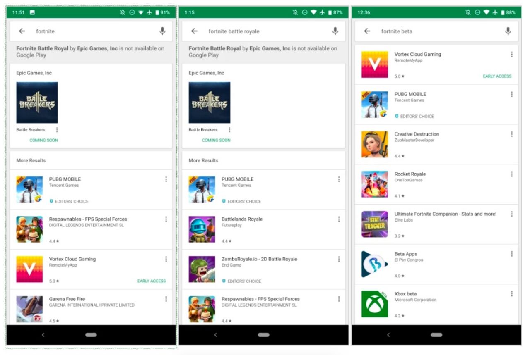Open the overflow menu for Xbox beta
The height and width of the screenshot is (355, 530).
[512, 294]
